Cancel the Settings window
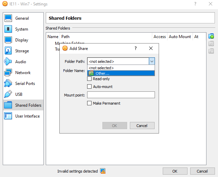Screen dimensions: 218x177 coord(202,171)
